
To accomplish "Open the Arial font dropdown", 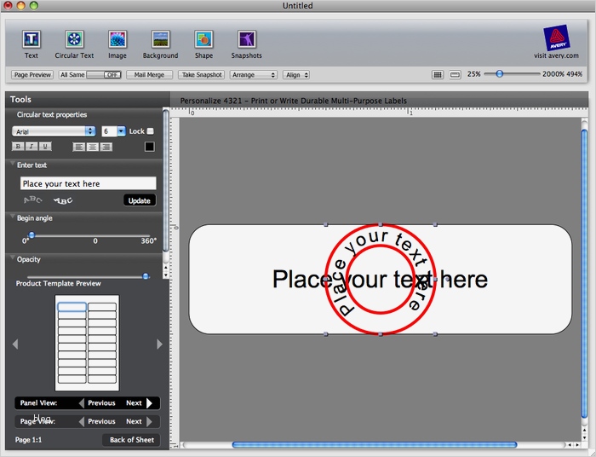I will point(54,131).
